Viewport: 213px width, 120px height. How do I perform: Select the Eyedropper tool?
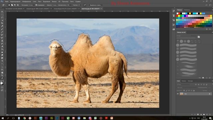point(2,26)
